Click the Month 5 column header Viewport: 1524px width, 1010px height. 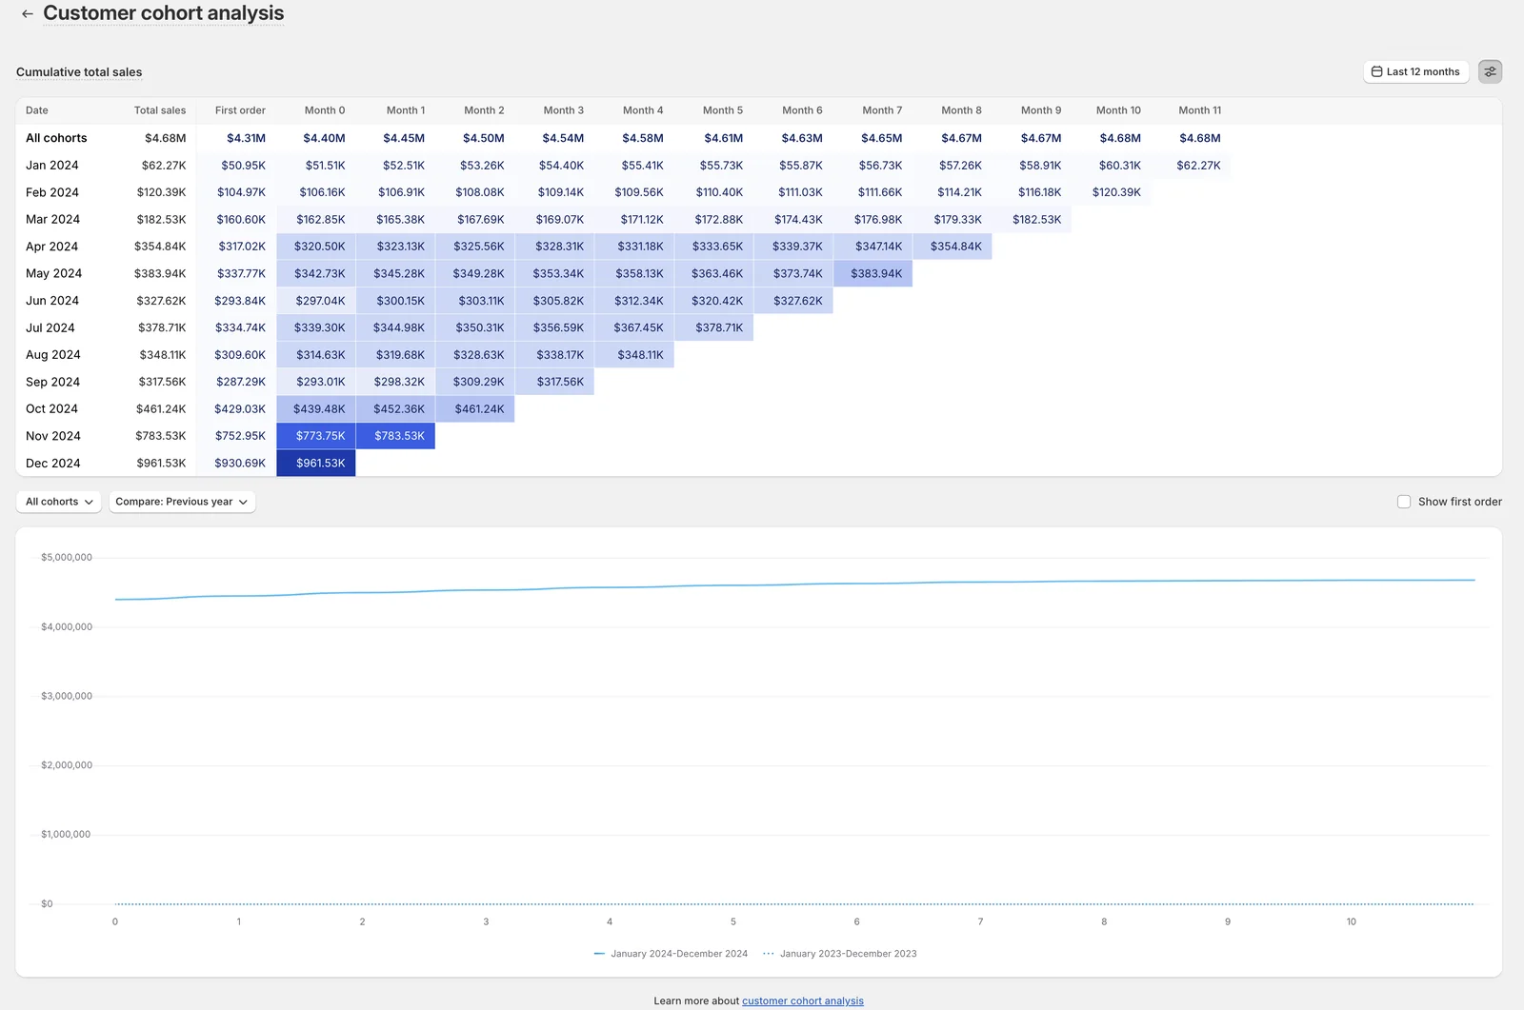pyautogui.click(x=723, y=110)
